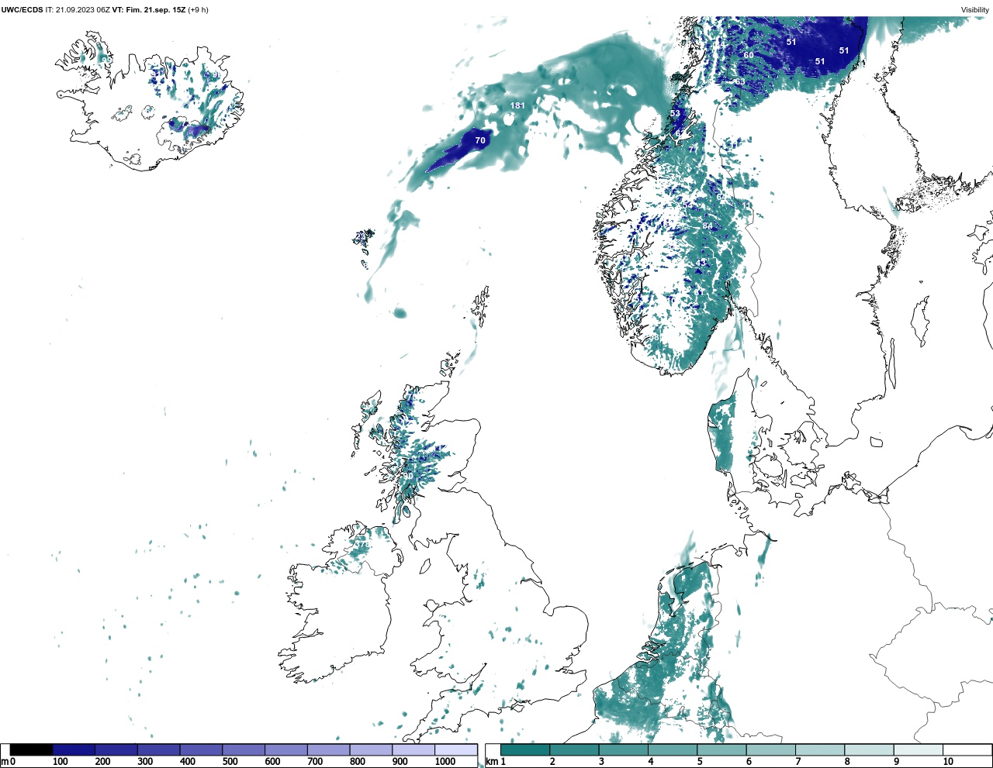Pick the swatch right of 1000 m

(x=456, y=749)
